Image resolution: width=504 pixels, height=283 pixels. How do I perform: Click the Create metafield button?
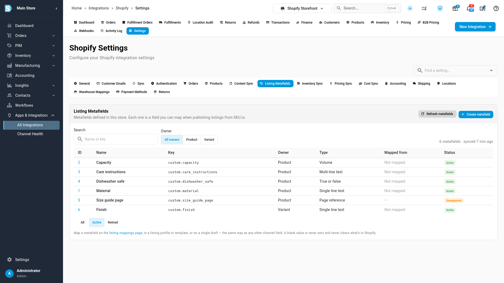click(x=476, y=115)
